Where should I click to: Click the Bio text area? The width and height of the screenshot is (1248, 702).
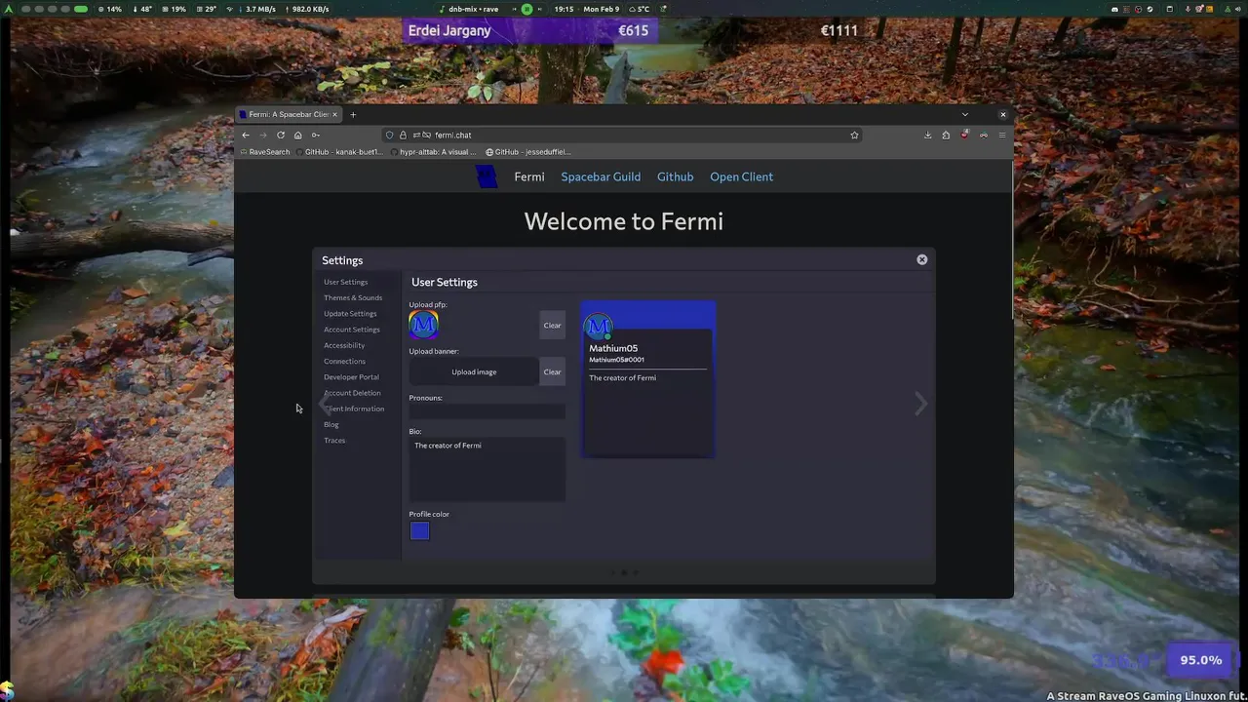[x=487, y=470]
